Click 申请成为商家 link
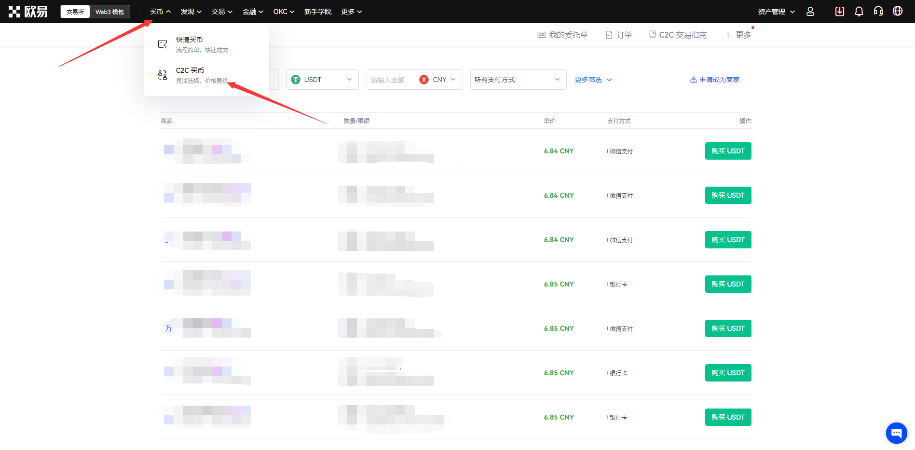This screenshot has height=450, width=915. (715, 80)
